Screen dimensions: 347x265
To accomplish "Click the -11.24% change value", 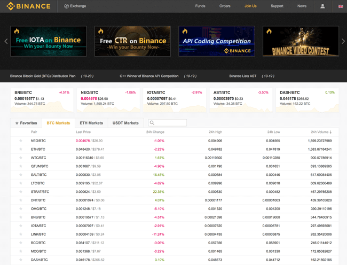I will tap(158, 234).
